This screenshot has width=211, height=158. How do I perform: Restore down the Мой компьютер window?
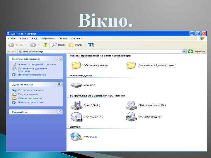point(198,33)
